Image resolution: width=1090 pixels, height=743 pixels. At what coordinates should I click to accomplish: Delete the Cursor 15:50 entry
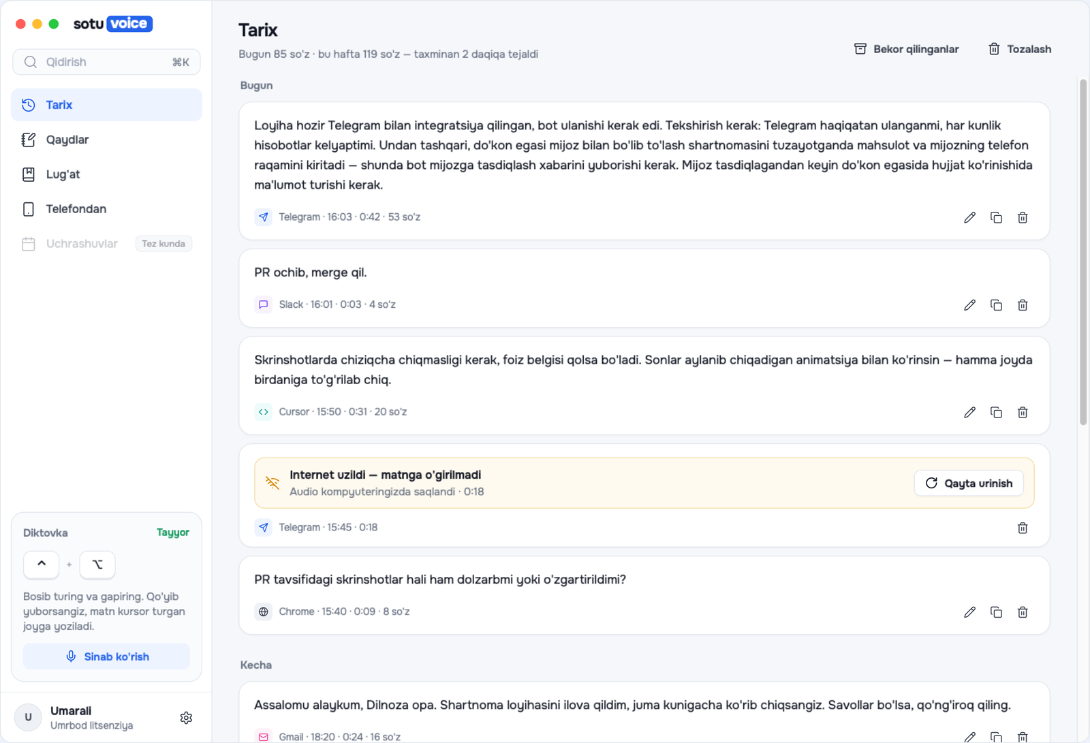(x=1023, y=412)
